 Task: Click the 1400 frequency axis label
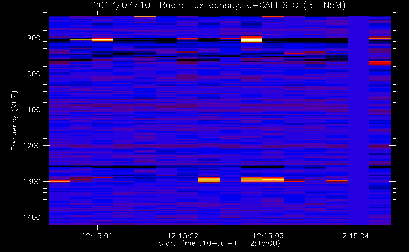[32, 217]
